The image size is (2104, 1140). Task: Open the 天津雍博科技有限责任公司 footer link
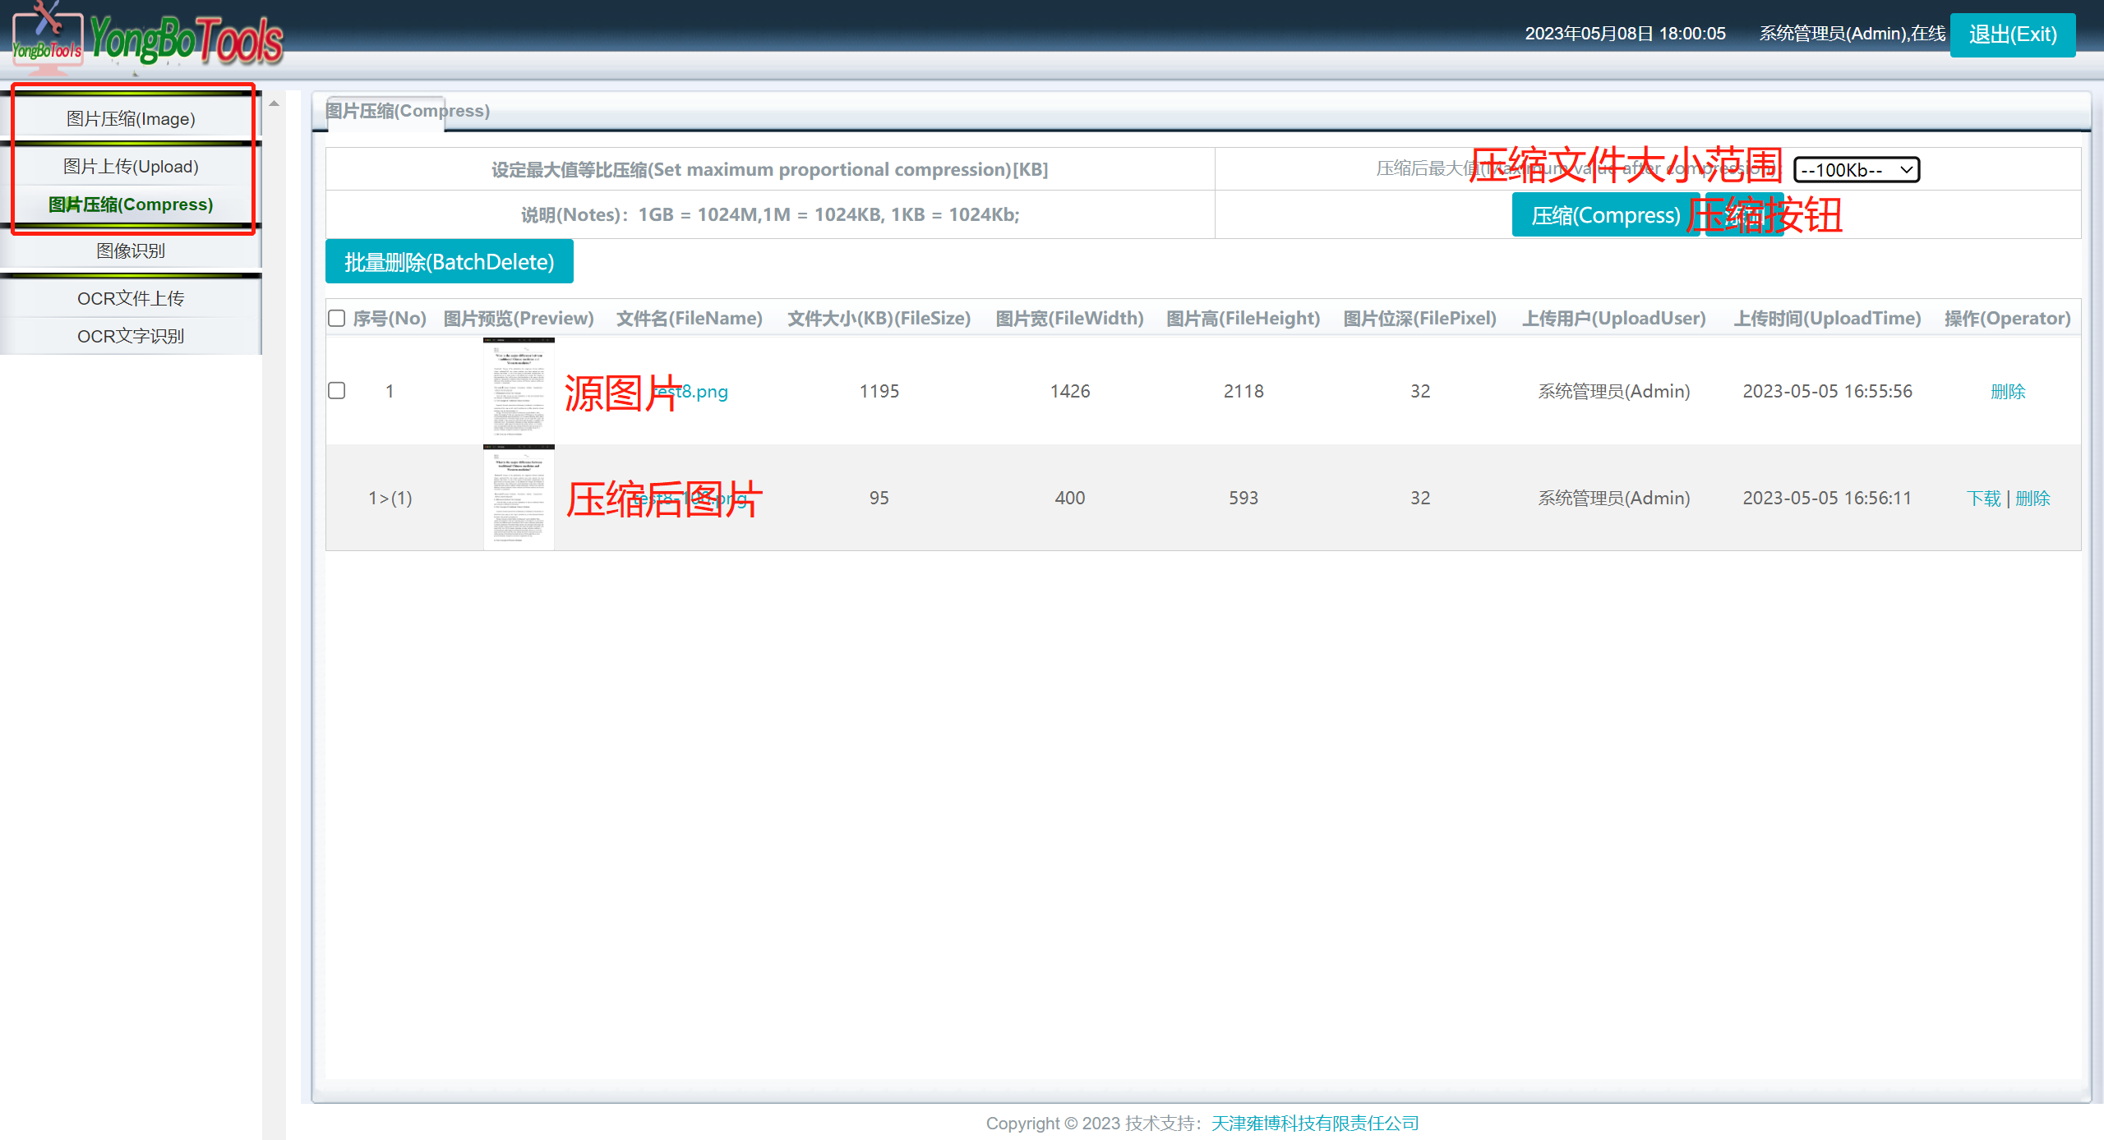pos(1315,1123)
